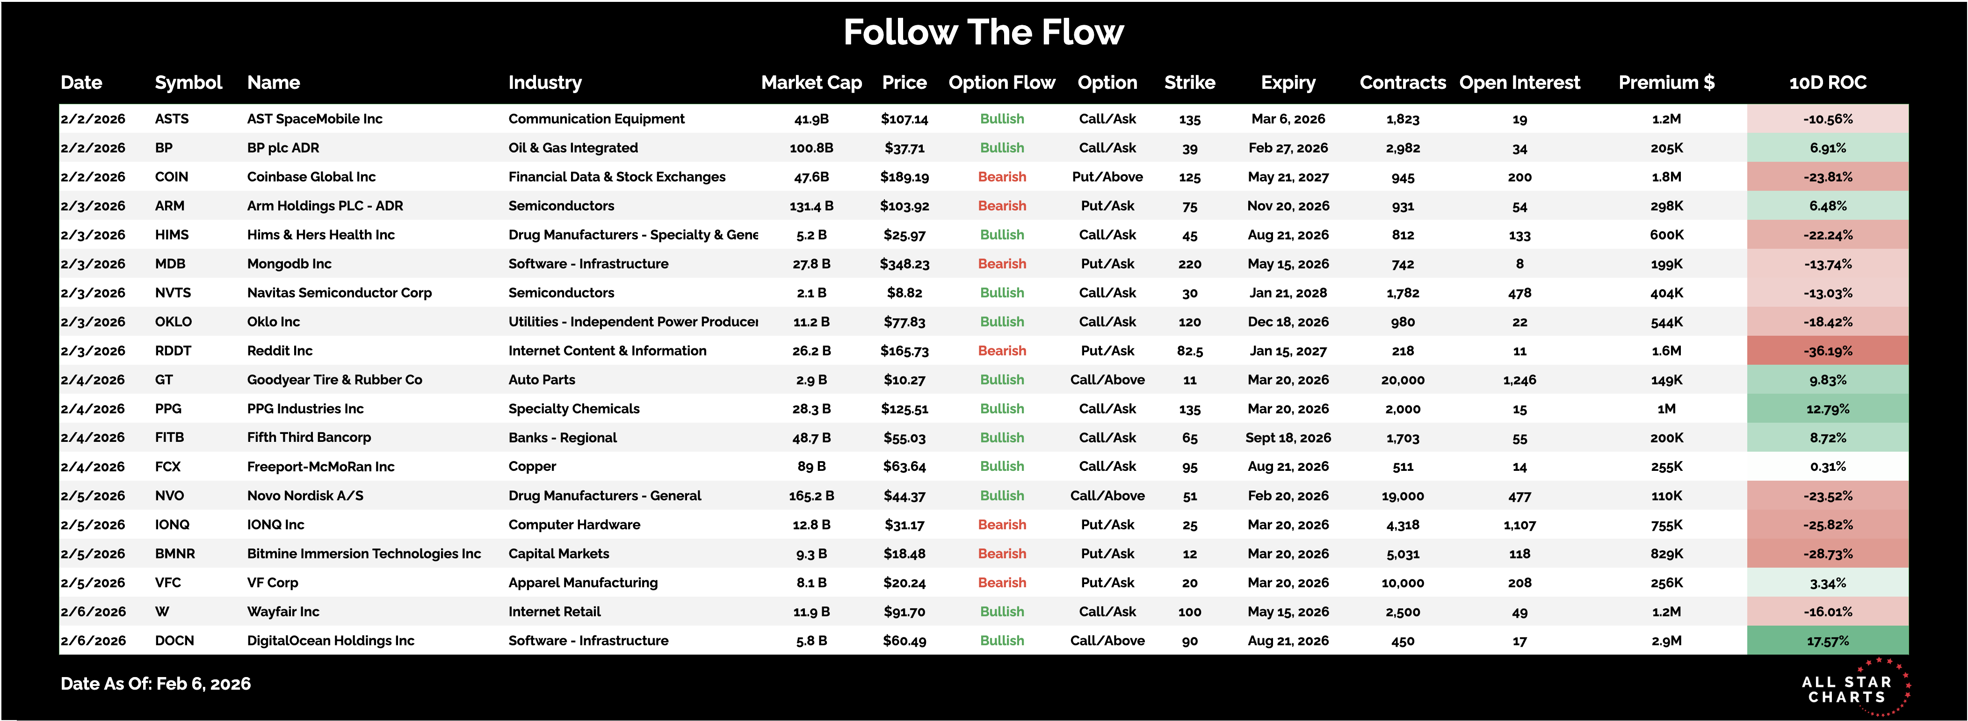
Task: Click the Bullish label for Wayfair Inc
Action: coord(1002,612)
